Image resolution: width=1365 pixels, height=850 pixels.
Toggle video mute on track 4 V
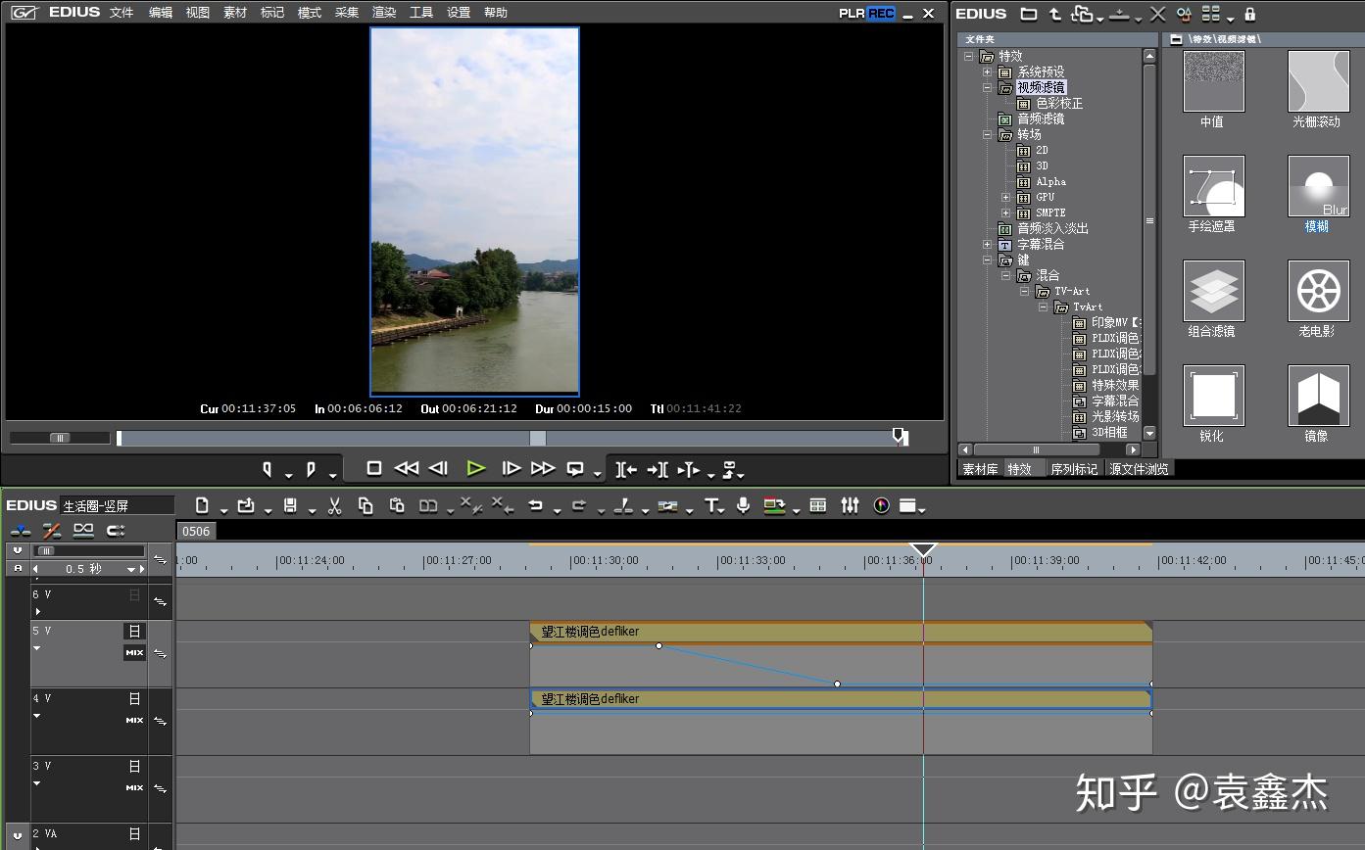pyautogui.click(x=134, y=699)
